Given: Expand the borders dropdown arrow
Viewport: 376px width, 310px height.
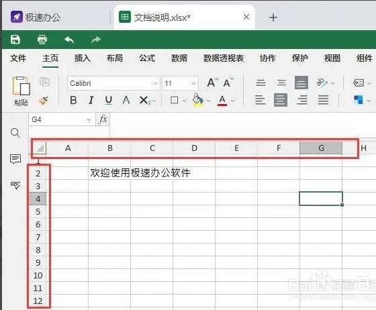Looking at the screenshot, I should (x=184, y=101).
